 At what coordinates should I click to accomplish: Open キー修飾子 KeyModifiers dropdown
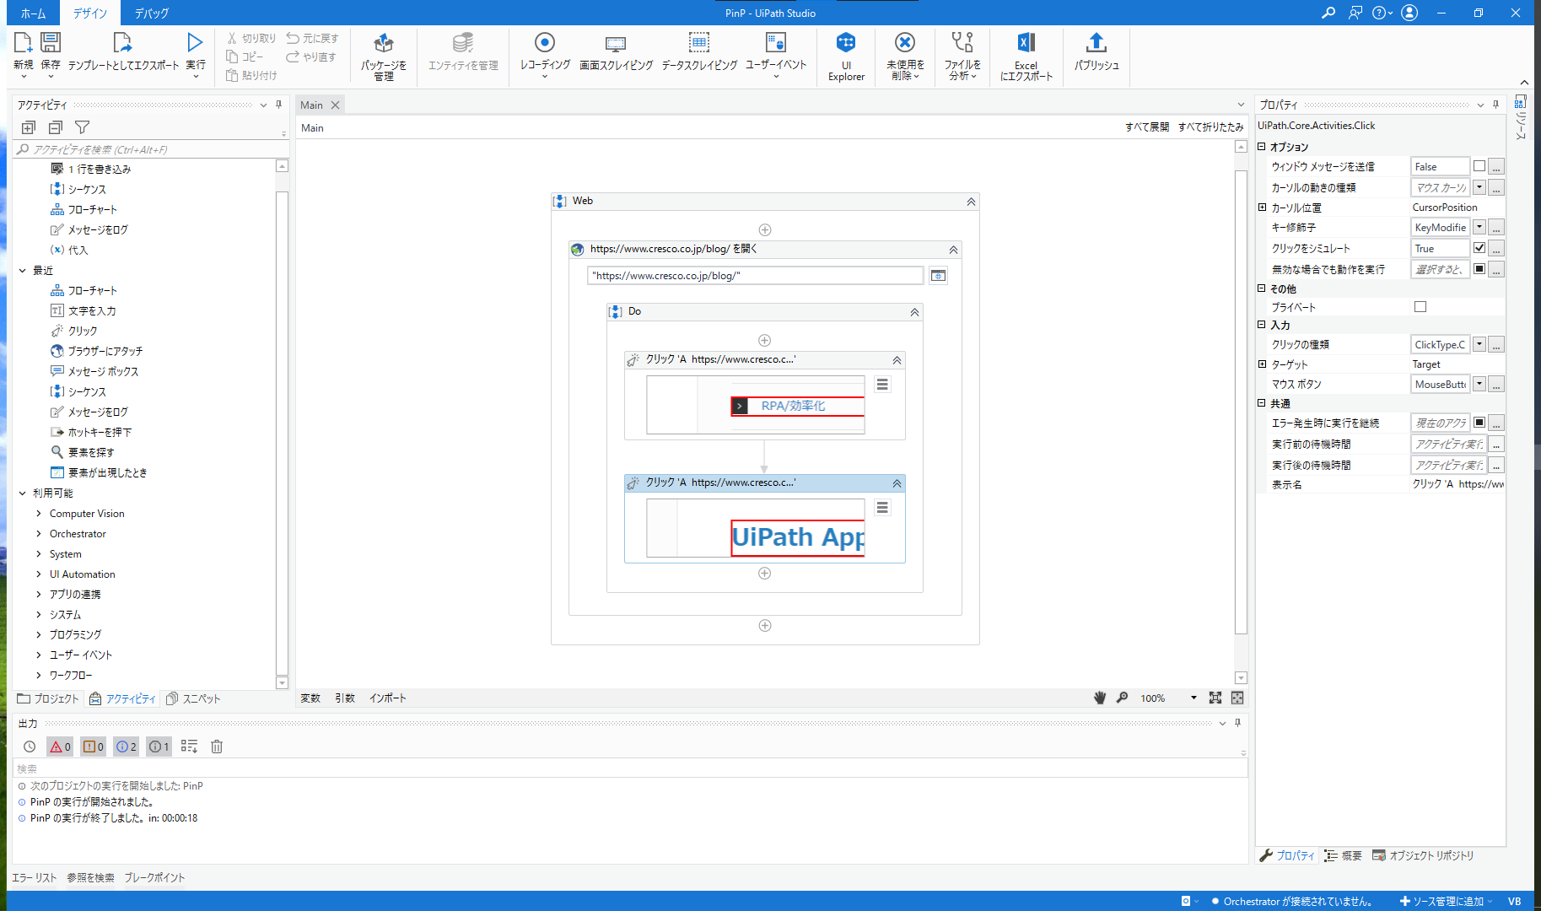1479,227
